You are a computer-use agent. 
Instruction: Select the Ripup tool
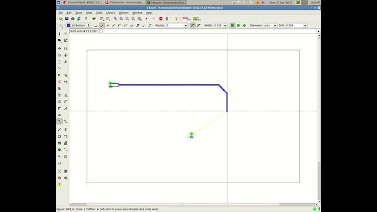coord(65,122)
